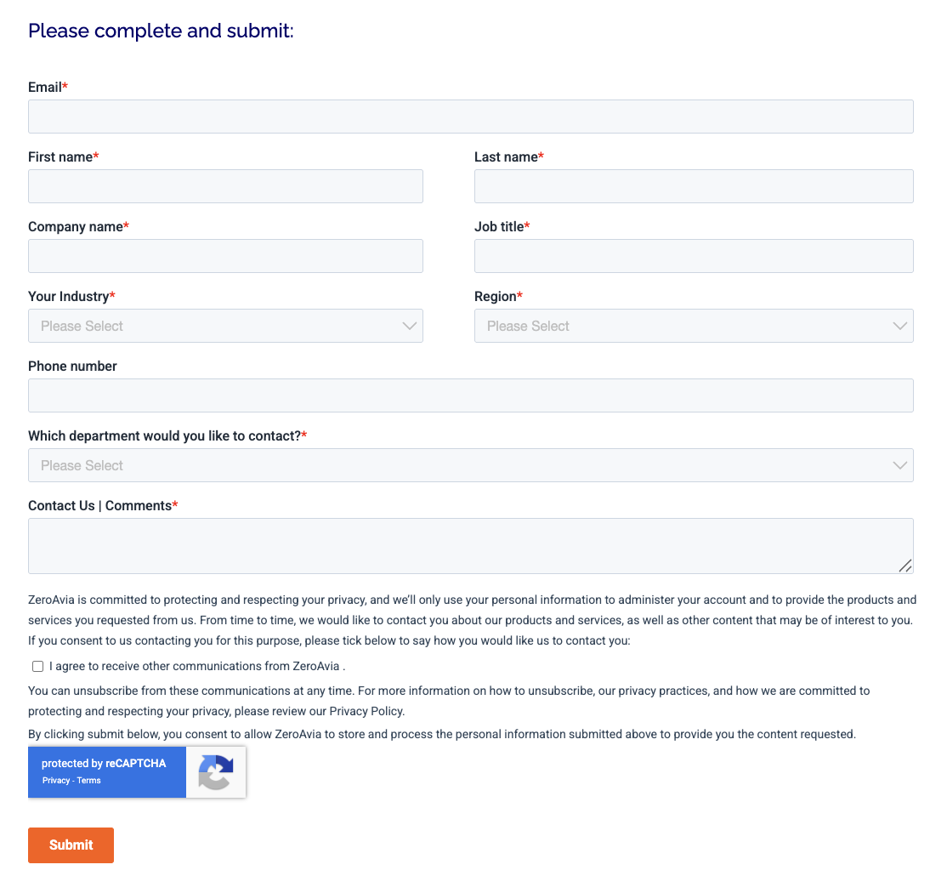Click the First name field

225,186
